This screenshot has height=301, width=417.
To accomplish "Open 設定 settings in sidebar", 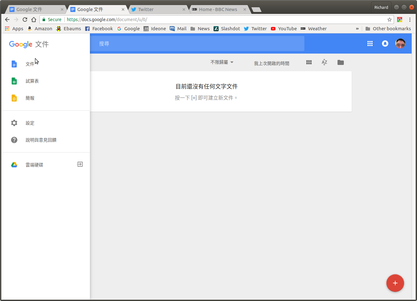I will tap(46, 123).
